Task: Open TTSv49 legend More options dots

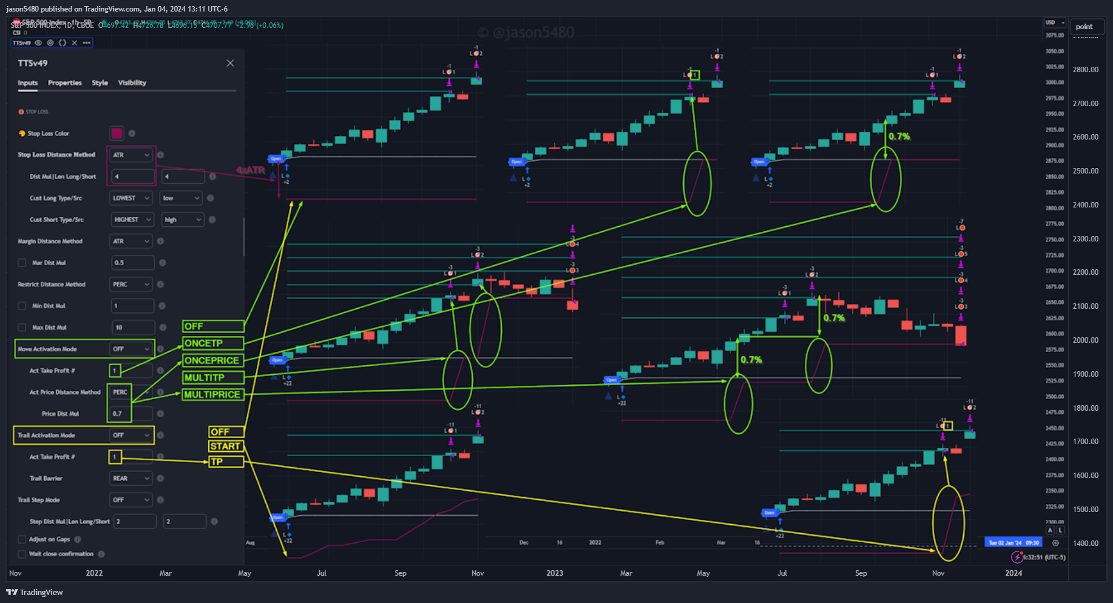Action: pyautogui.click(x=87, y=43)
